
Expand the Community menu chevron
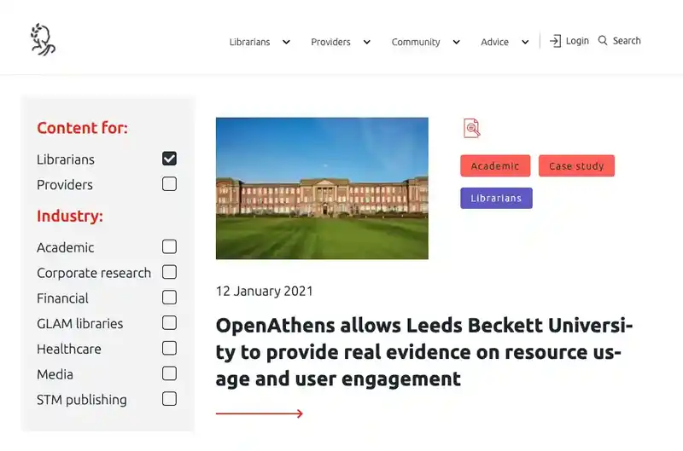pyautogui.click(x=456, y=42)
